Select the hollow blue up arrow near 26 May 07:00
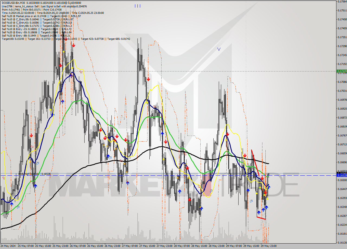Screen dimensions: 347x249 click(x=110, y=158)
